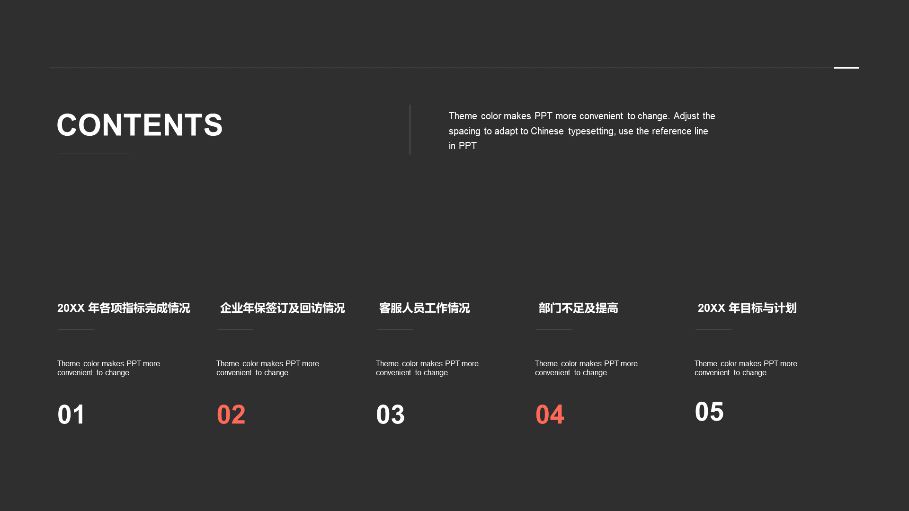This screenshot has width=909, height=511.
Task: Click description text above number 01
Action: pos(108,368)
